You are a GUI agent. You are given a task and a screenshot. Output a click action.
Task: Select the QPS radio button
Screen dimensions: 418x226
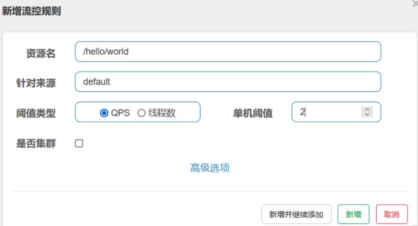(x=104, y=113)
